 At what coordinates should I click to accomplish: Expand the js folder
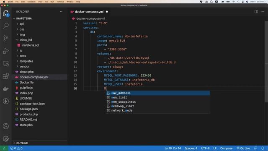tap(21, 50)
